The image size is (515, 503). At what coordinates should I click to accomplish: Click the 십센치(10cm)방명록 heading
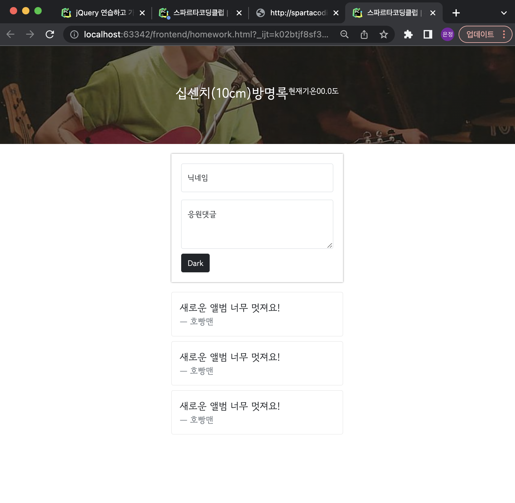click(x=232, y=93)
